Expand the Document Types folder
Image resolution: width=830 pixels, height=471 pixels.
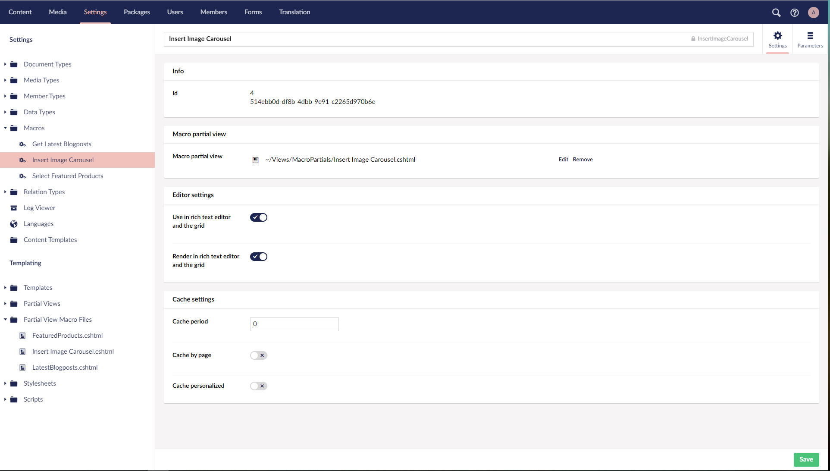[5, 64]
